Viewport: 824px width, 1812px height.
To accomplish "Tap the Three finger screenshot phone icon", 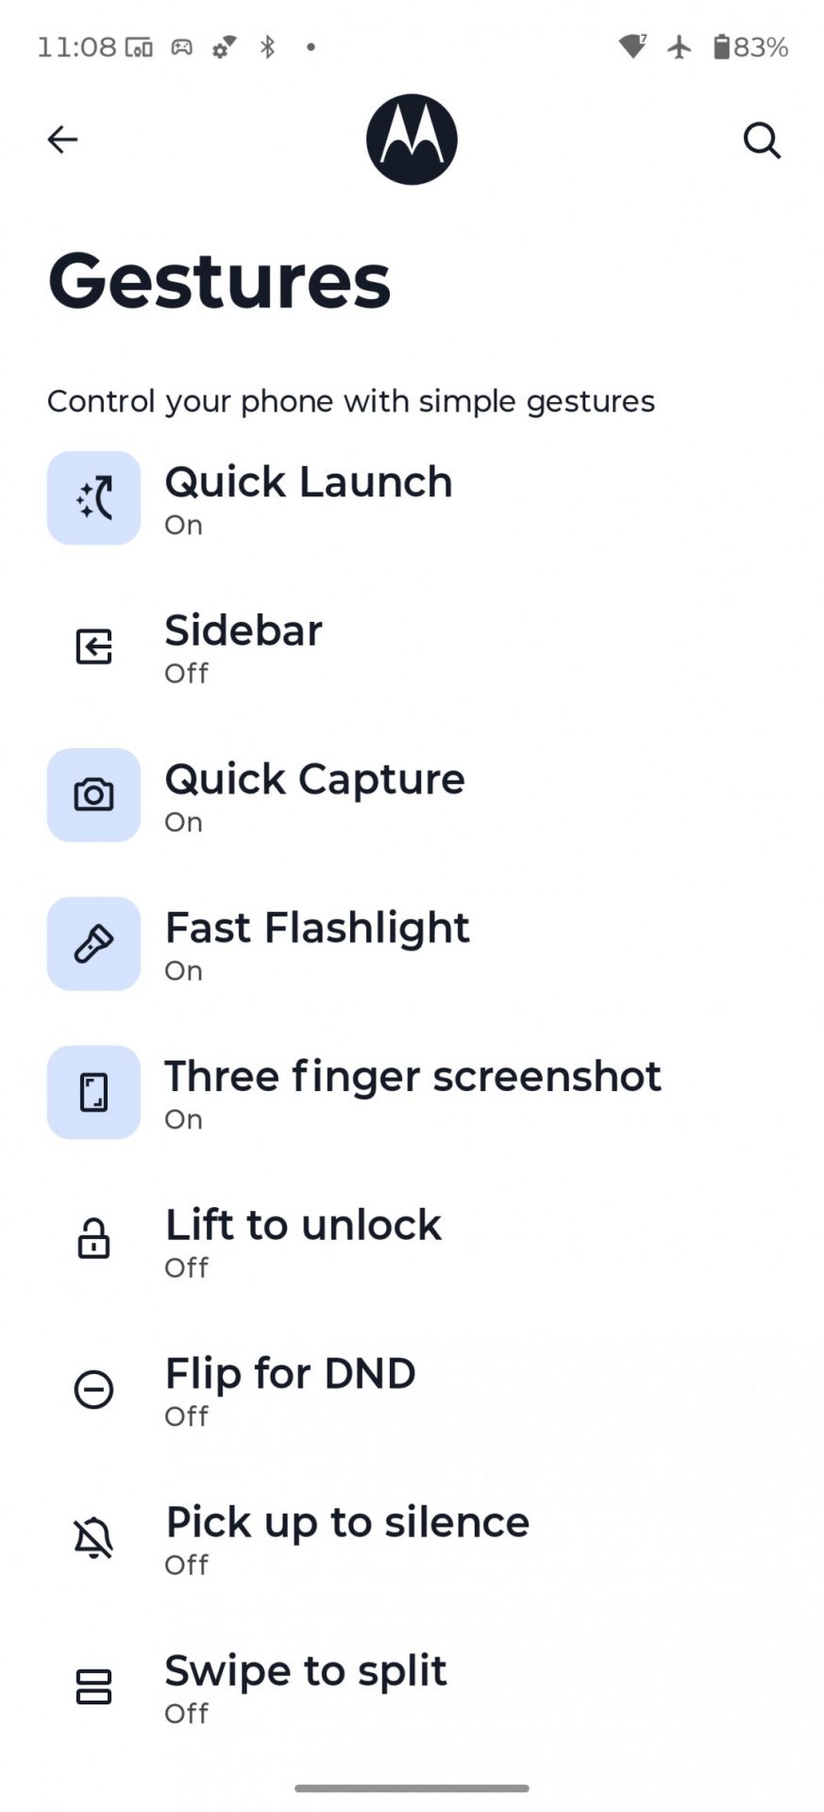I will tap(93, 1092).
